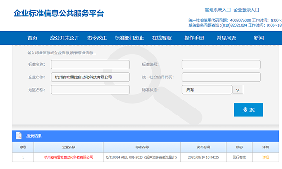Open the 详细 link in result row 1
Image resolution: width=282 pixels, height=169 pixels.
click(266, 158)
